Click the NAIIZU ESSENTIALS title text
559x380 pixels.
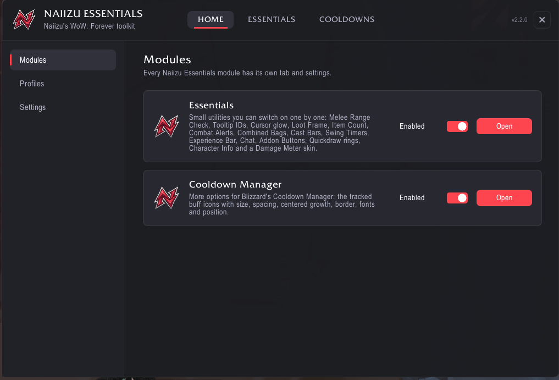tap(93, 14)
